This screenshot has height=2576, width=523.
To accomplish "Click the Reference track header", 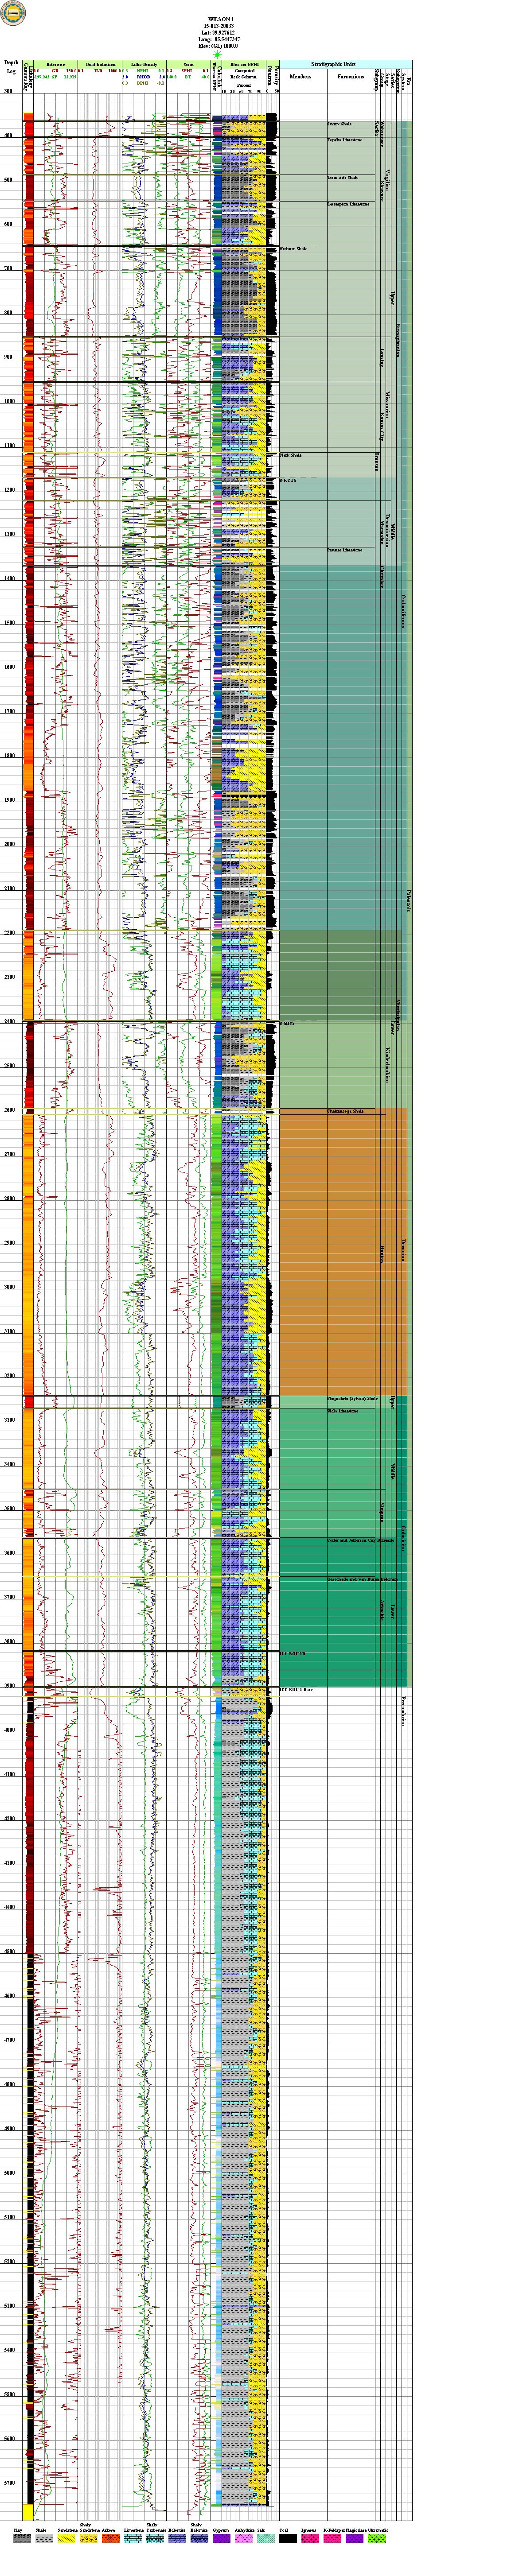I will (56, 64).
